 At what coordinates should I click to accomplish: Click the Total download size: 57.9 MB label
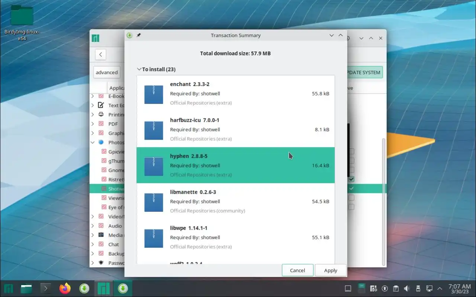click(x=235, y=53)
